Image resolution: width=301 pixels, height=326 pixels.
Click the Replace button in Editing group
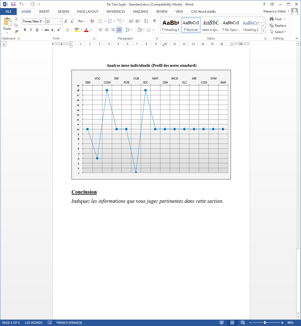pyautogui.click(x=278, y=26)
